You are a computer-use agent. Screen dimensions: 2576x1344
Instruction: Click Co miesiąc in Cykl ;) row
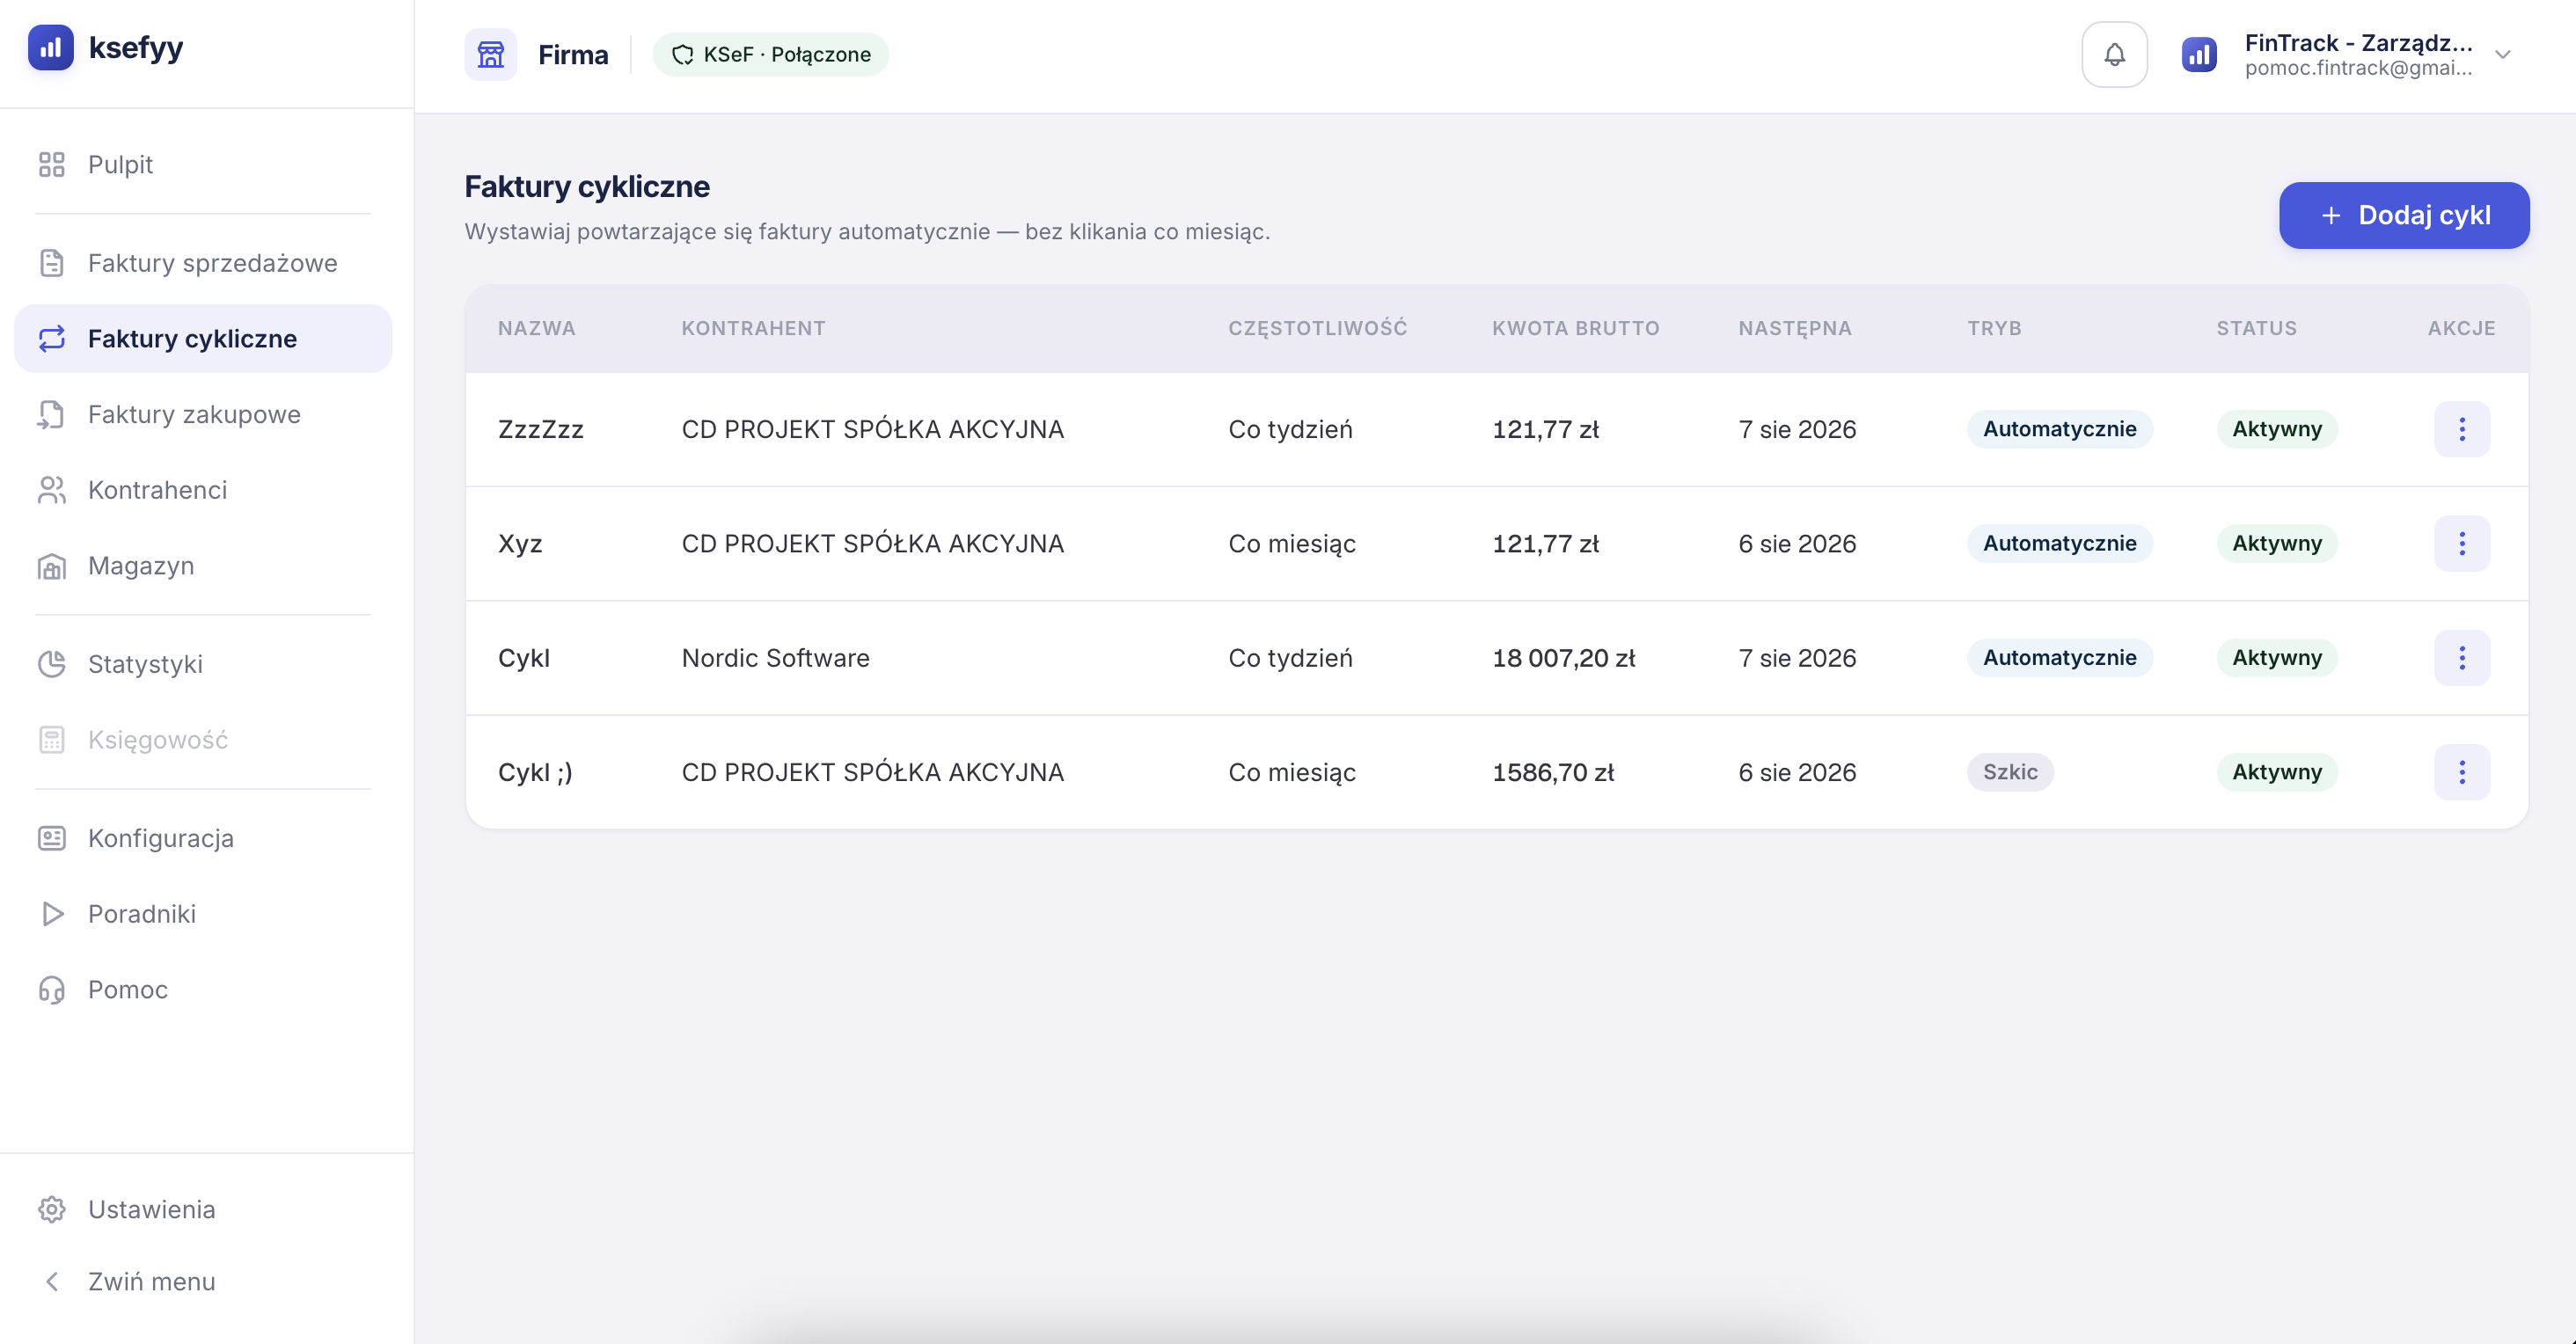(1292, 772)
